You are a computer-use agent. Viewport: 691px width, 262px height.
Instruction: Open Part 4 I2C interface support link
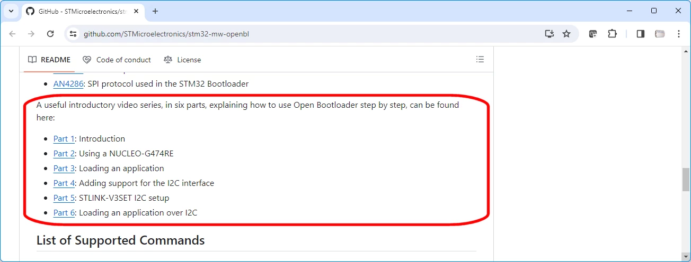point(64,183)
